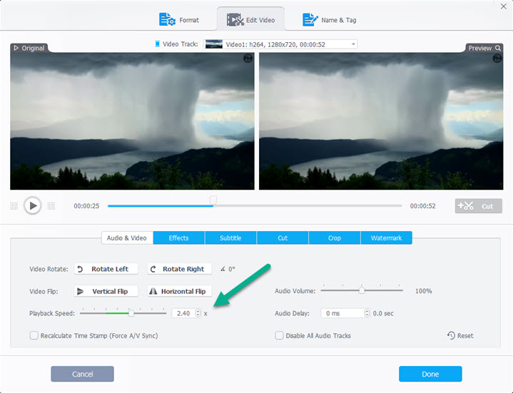The width and height of the screenshot is (513, 393).
Task: Click the Audio Delay ms field
Action: (x=342, y=313)
